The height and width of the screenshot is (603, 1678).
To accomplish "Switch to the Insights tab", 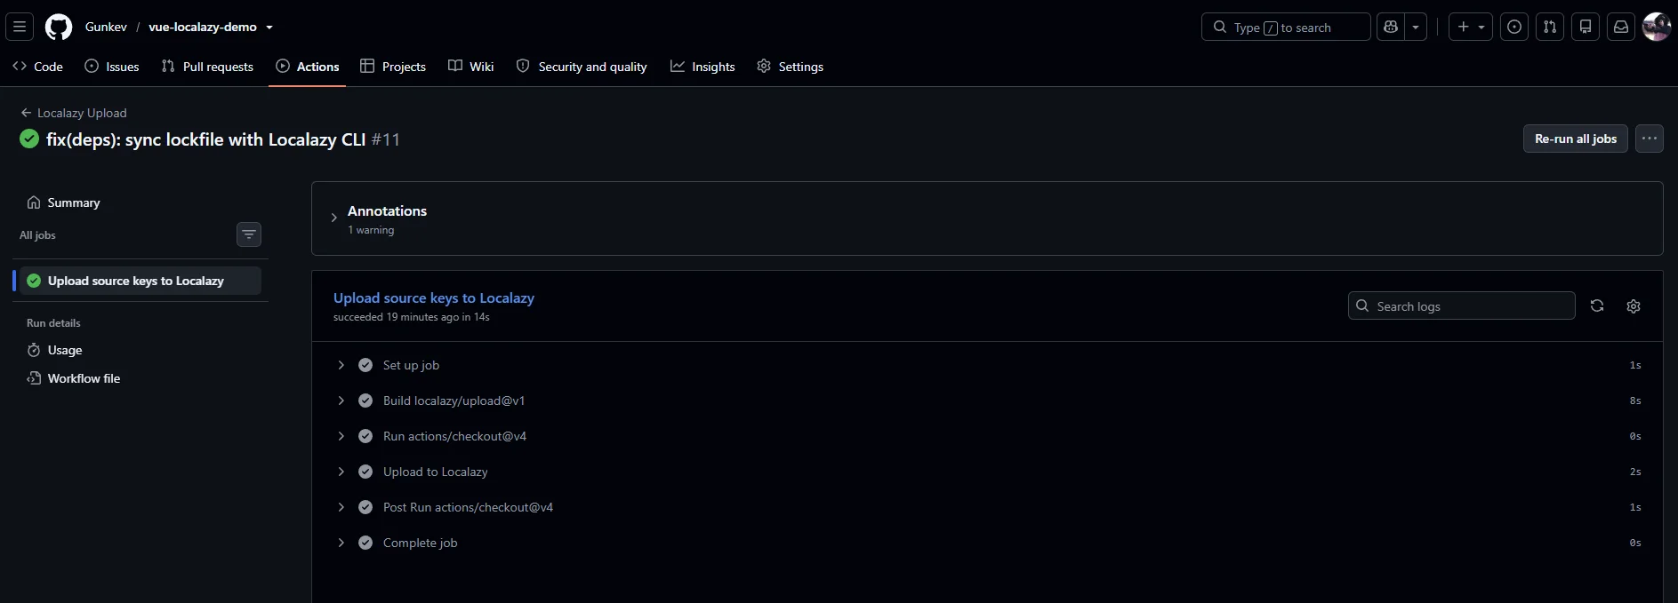I will (x=703, y=67).
